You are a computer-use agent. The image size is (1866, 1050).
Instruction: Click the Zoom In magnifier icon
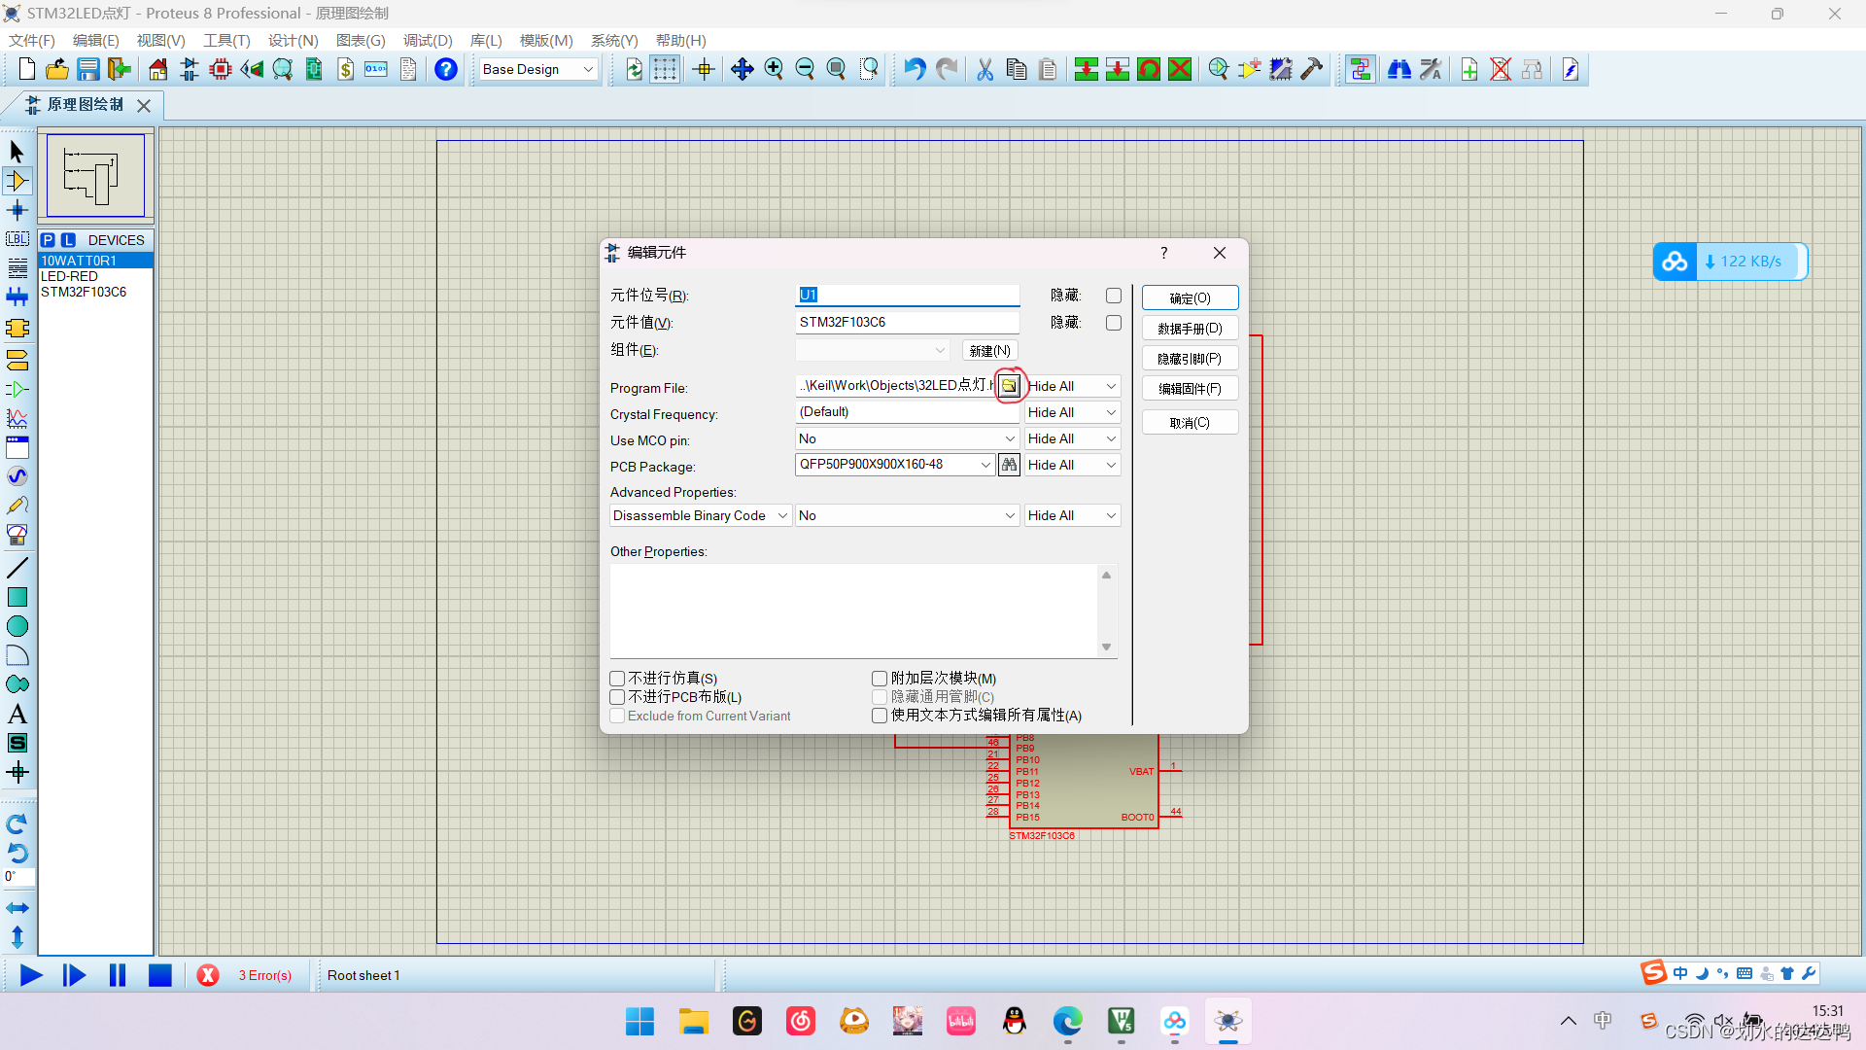click(774, 69)
